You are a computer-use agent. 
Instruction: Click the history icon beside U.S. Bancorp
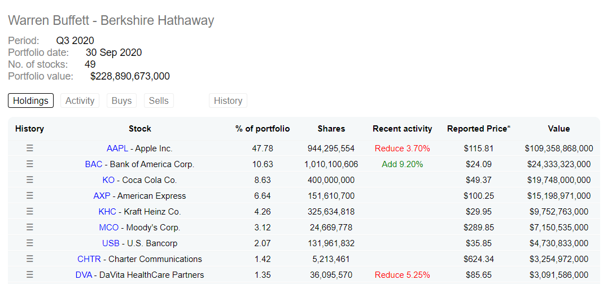click(x=30, y=243)
